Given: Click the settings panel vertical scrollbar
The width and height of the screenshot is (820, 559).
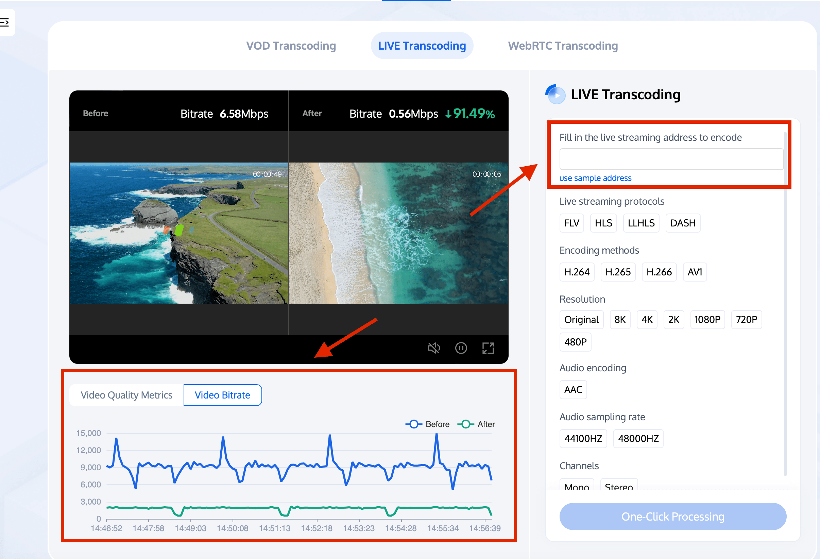Looking at the screenshot, I should click(x=785, y=304).
